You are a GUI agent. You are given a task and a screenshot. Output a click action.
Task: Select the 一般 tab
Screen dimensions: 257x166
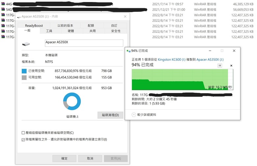coord(27,31)
